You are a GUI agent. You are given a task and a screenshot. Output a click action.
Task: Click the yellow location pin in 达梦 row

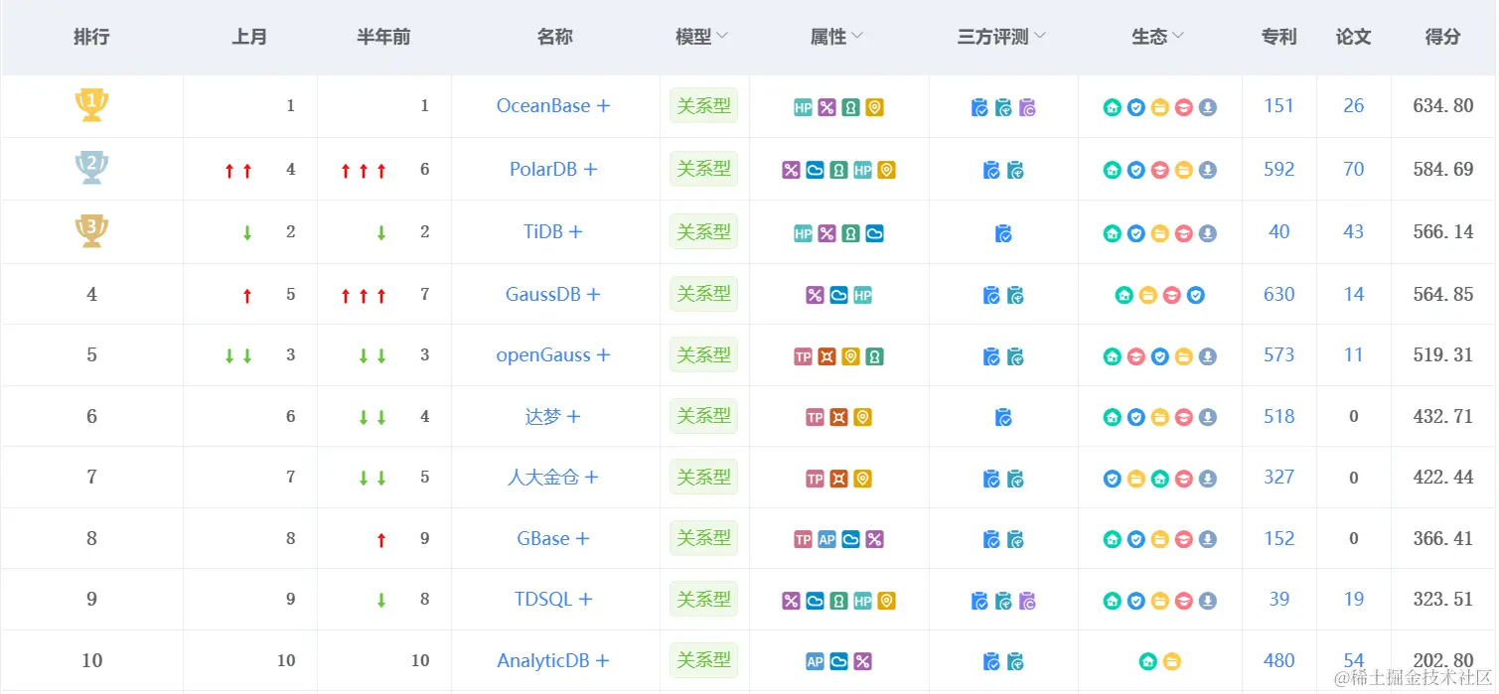[x=862, y=418]
